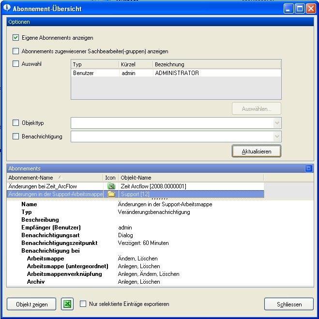Image resolution: width=319 pixels, height=319 pixels.
Task: Click the sort arrow on Abonnement-Name column
Action: (x=60, y=177)
